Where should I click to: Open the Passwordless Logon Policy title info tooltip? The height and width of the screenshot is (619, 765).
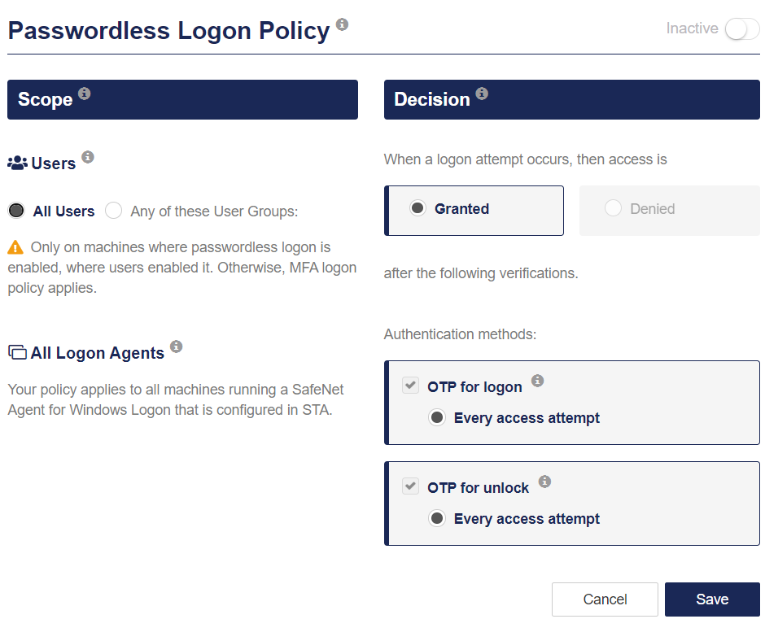(x=343, y=24)
